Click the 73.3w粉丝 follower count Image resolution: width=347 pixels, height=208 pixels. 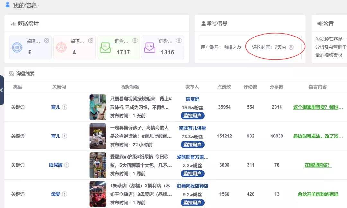pos(192,137)
